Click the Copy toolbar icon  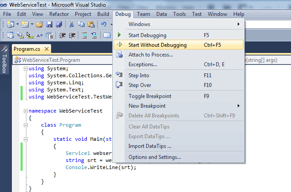81,24
